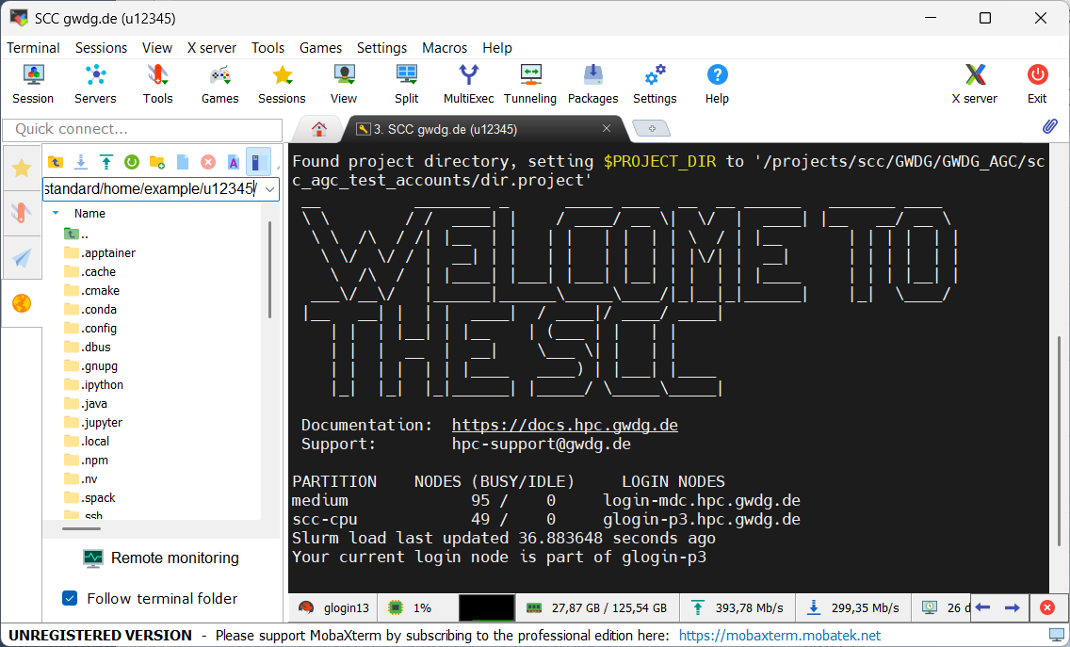Disable Follow terminal folder
Image resolution: width=1070 pixels, height=647 pixels.
[69, 598]
